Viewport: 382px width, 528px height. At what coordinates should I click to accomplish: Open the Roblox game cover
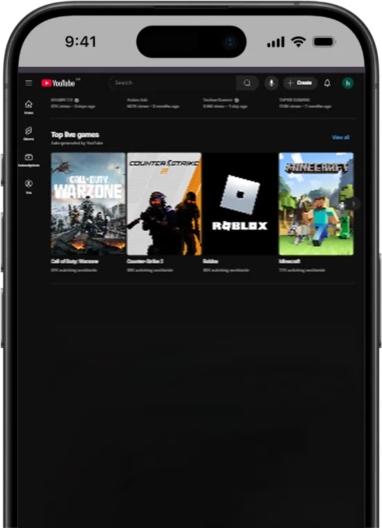coord(240,204)
